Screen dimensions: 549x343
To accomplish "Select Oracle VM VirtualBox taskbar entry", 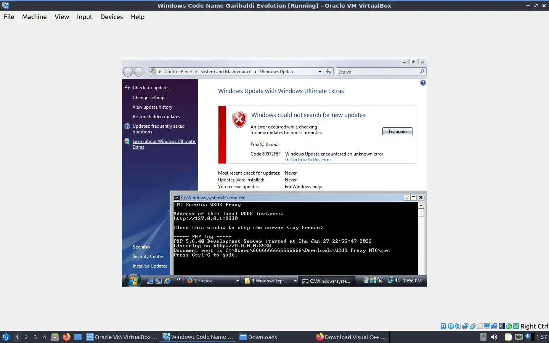I will tap(122, 337).
